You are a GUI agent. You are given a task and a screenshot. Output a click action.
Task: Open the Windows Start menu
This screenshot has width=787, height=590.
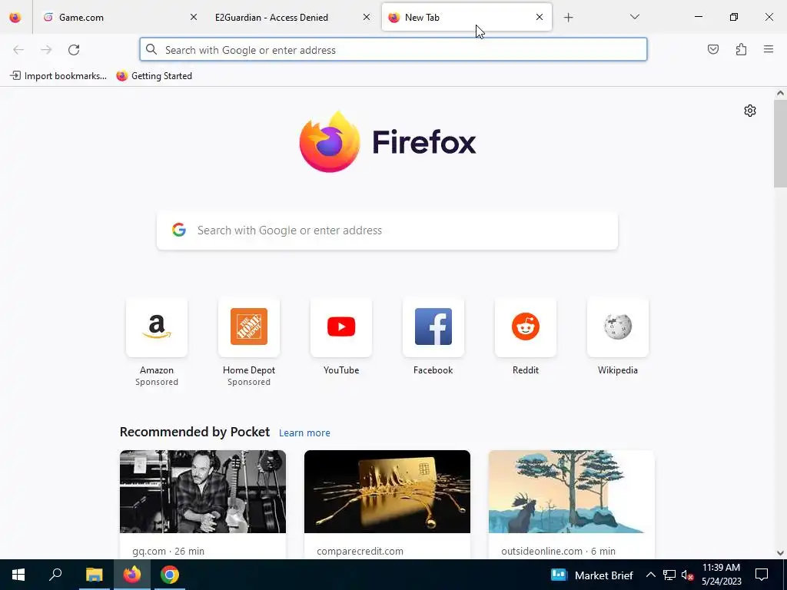click(x=18, y=575)
